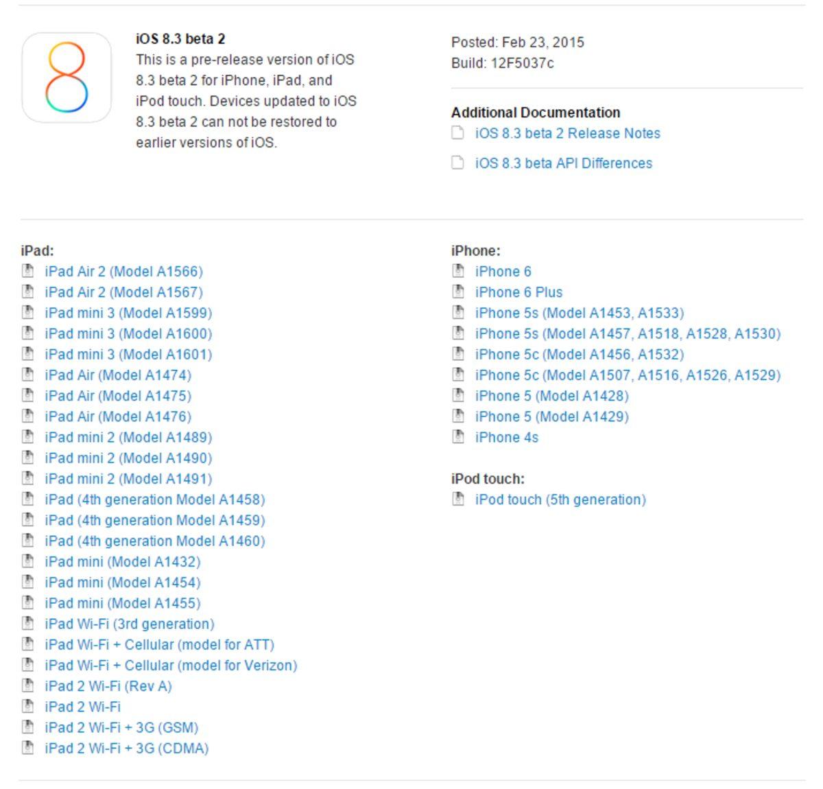Click the download icon next to iPod touch (5th generation)

[458, 499]
